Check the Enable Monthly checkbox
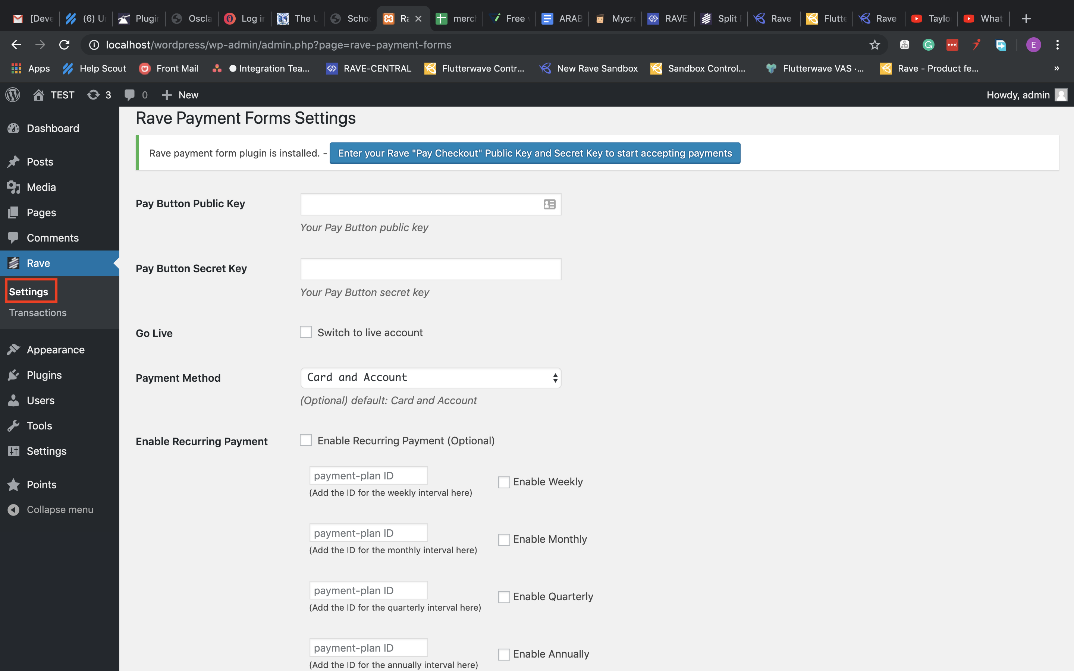Image resolution: width=1074 pixels, height=671 pixels. click(504, 540)
